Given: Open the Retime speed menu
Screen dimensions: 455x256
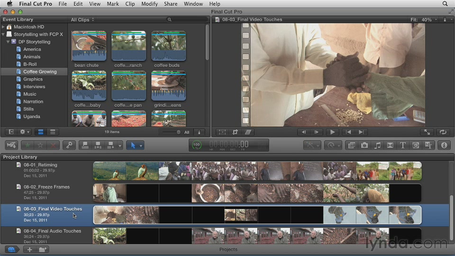Looking at the screenshot, I should click(333, 145).
